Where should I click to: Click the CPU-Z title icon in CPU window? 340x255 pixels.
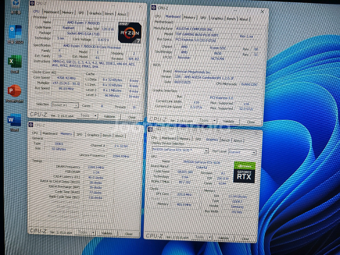click(32, 3)
